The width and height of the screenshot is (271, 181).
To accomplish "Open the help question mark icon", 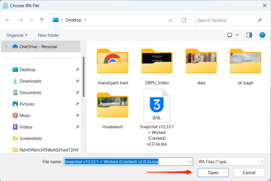I will click(x=262, y=35).
